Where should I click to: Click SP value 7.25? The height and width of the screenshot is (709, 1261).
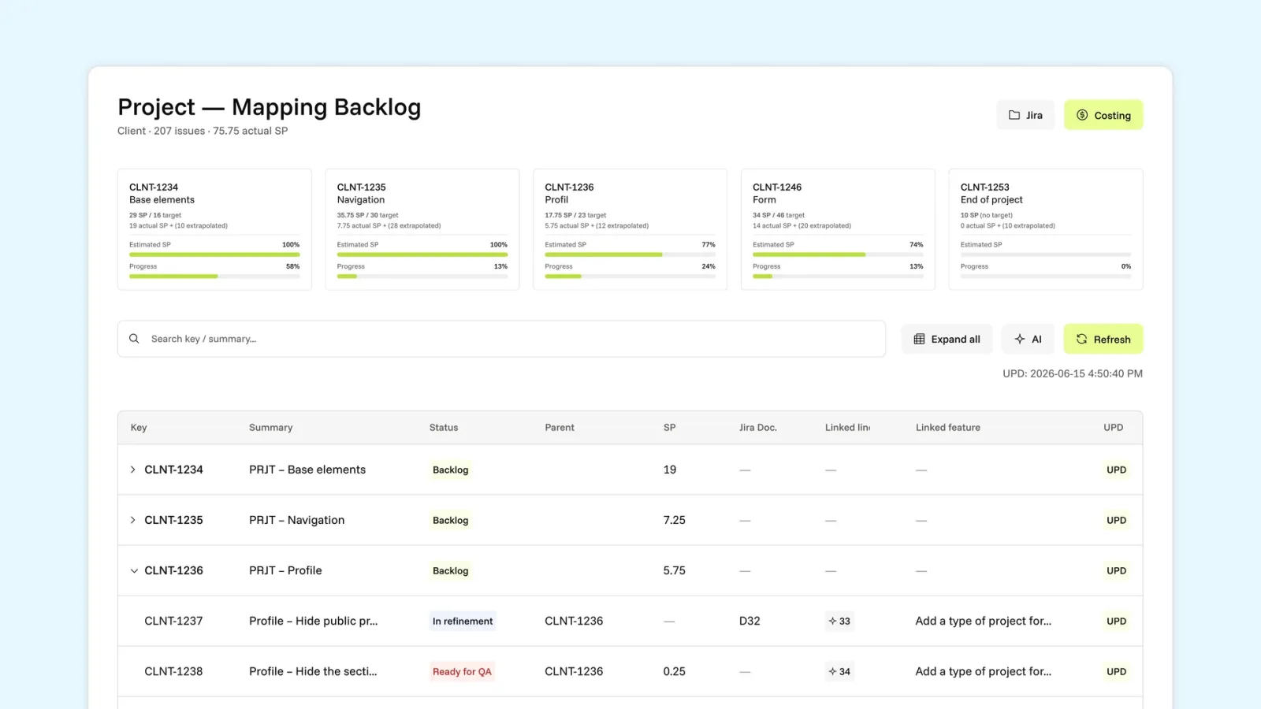pos(675,520)
